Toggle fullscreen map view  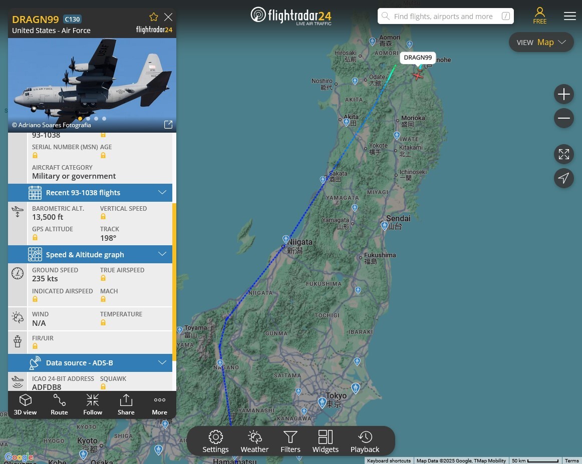point(564,154)
